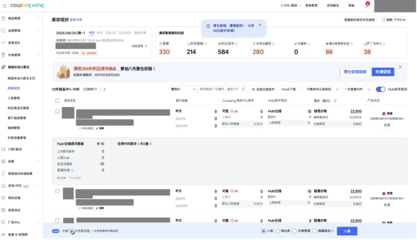The image size is (417, 240).
Task: Select the 选择日期 date tab
Action: [140, 33]
